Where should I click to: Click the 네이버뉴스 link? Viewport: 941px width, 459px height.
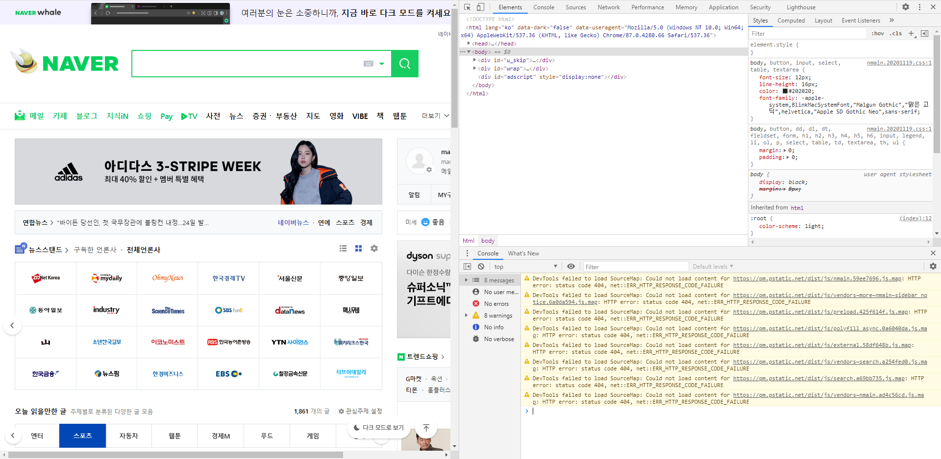(x=293, y=222)
